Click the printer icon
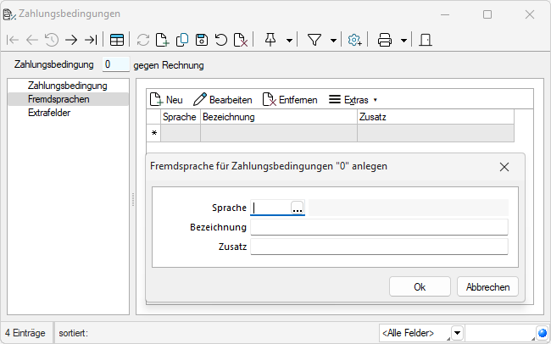Screen dimensions: 551x344 point(384,40)
